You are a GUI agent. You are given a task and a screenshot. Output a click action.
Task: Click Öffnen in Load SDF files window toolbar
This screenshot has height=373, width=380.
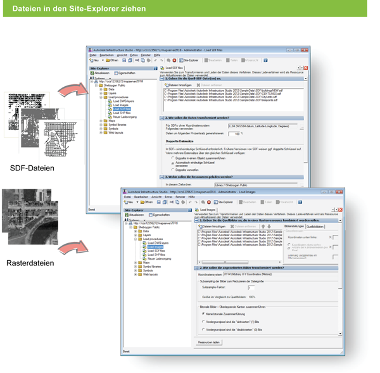pos(112,60)
